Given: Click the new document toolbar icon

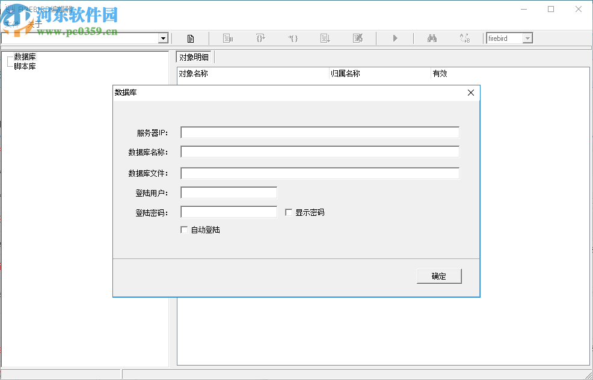Looking at the screenshot, I should pyautogui.click(x=191, y=38).
